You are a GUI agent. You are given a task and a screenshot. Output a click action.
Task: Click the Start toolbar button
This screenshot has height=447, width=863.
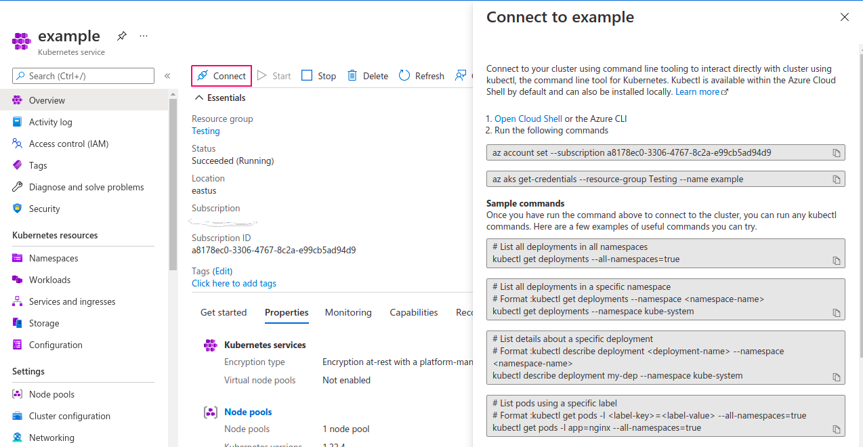[274, 76]
